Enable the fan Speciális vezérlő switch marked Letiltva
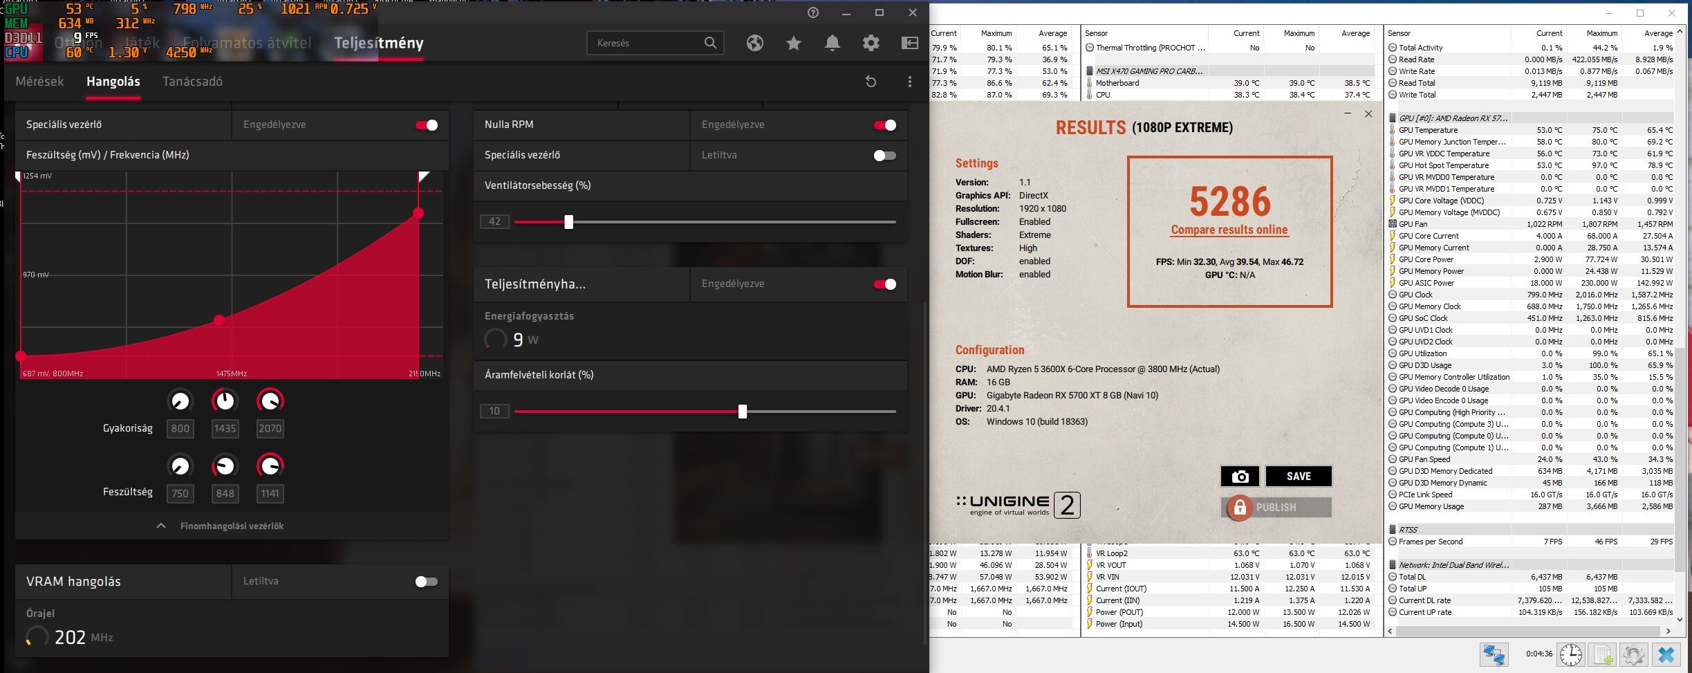1692x673 pixels. [x=885, y=156]
